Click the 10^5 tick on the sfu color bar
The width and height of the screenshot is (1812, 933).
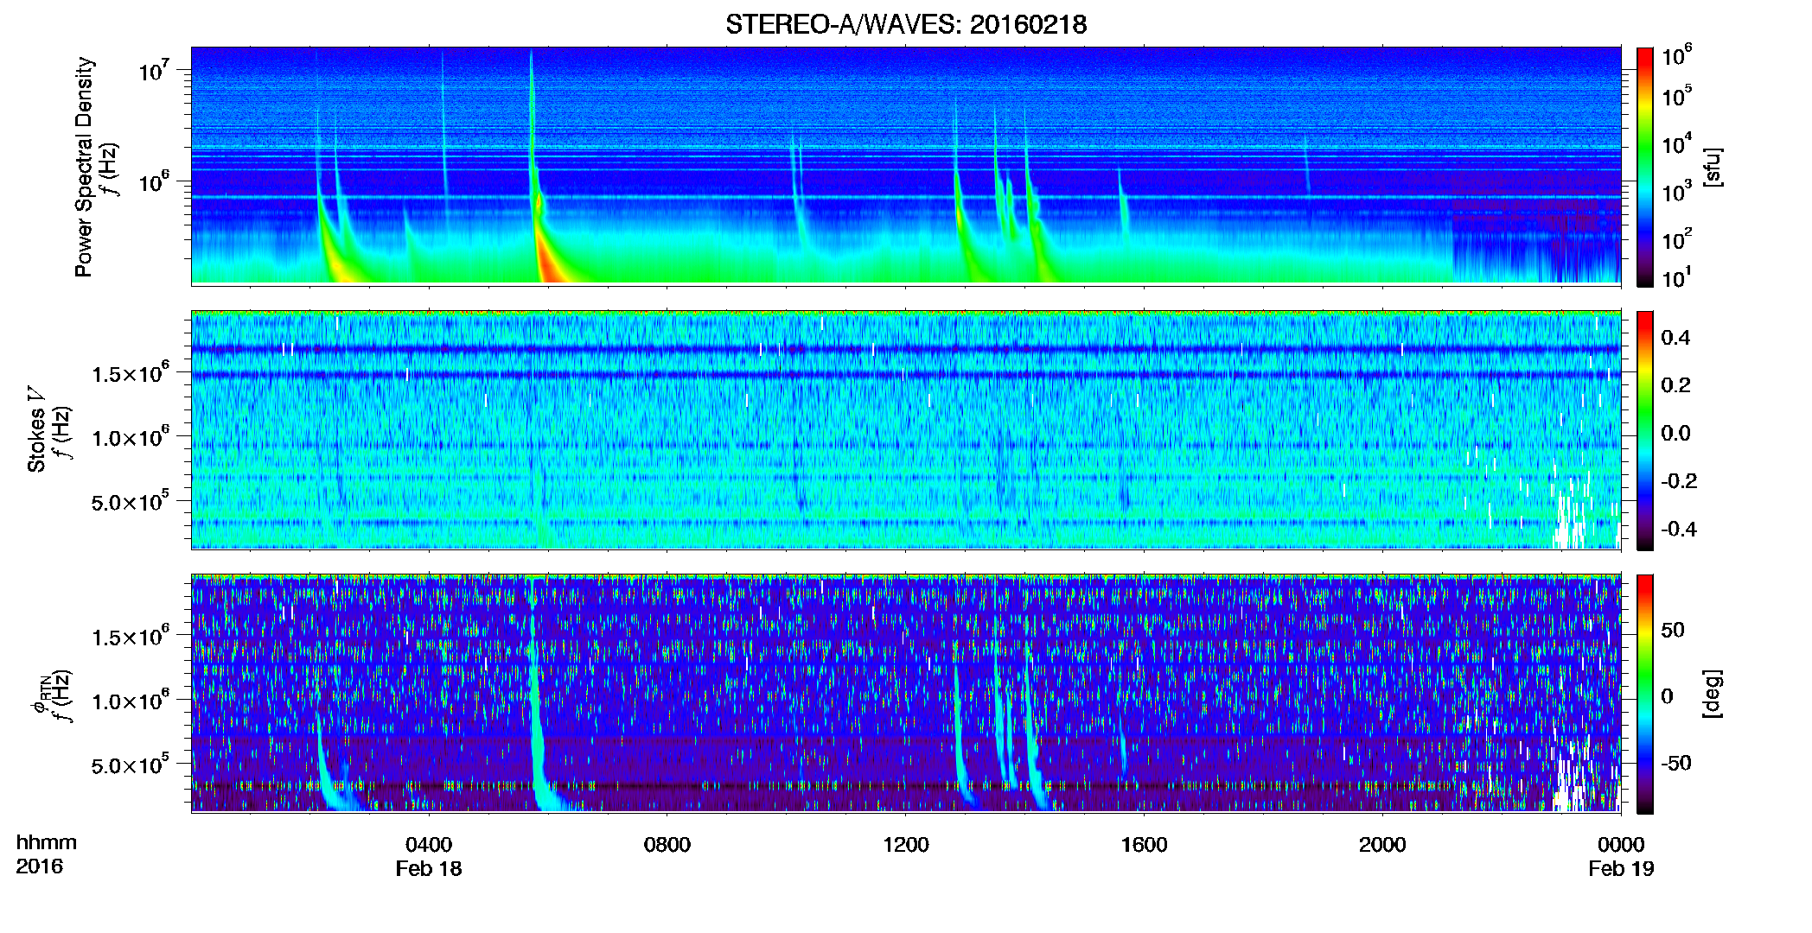pos(1677,95)
